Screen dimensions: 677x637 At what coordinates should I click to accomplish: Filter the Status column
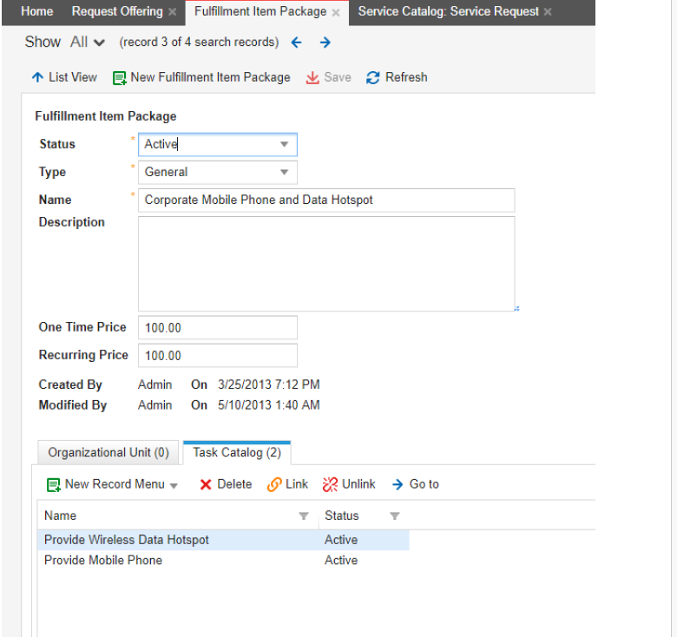395,516
